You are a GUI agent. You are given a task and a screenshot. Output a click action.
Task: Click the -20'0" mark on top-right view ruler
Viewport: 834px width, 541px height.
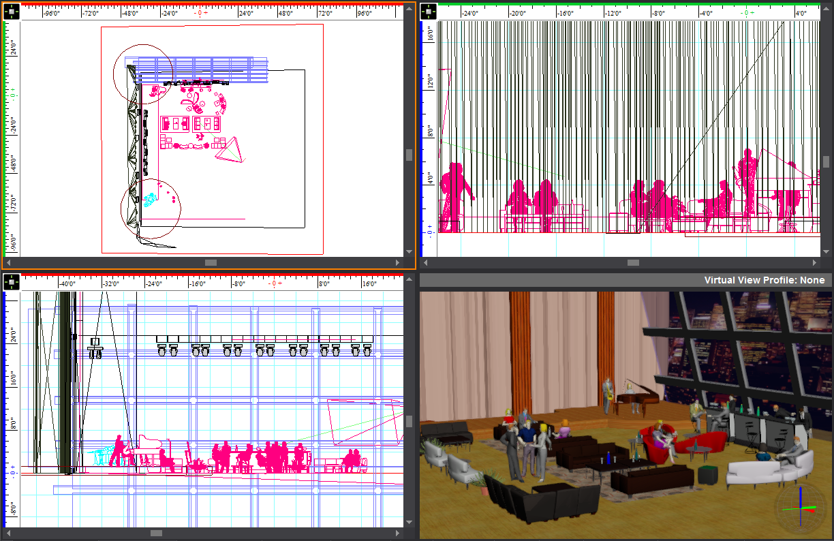point(517,13)
